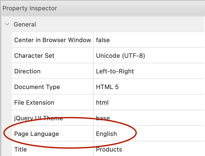205x156 pixels.
Task: Select the Character Set property name
Action: 34,56
